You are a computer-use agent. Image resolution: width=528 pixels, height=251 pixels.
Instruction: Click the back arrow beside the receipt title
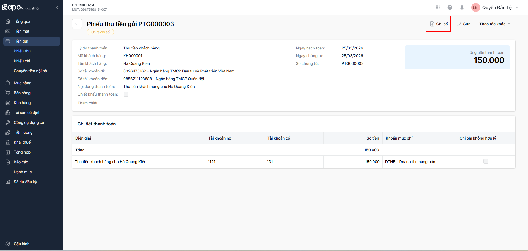77,24
